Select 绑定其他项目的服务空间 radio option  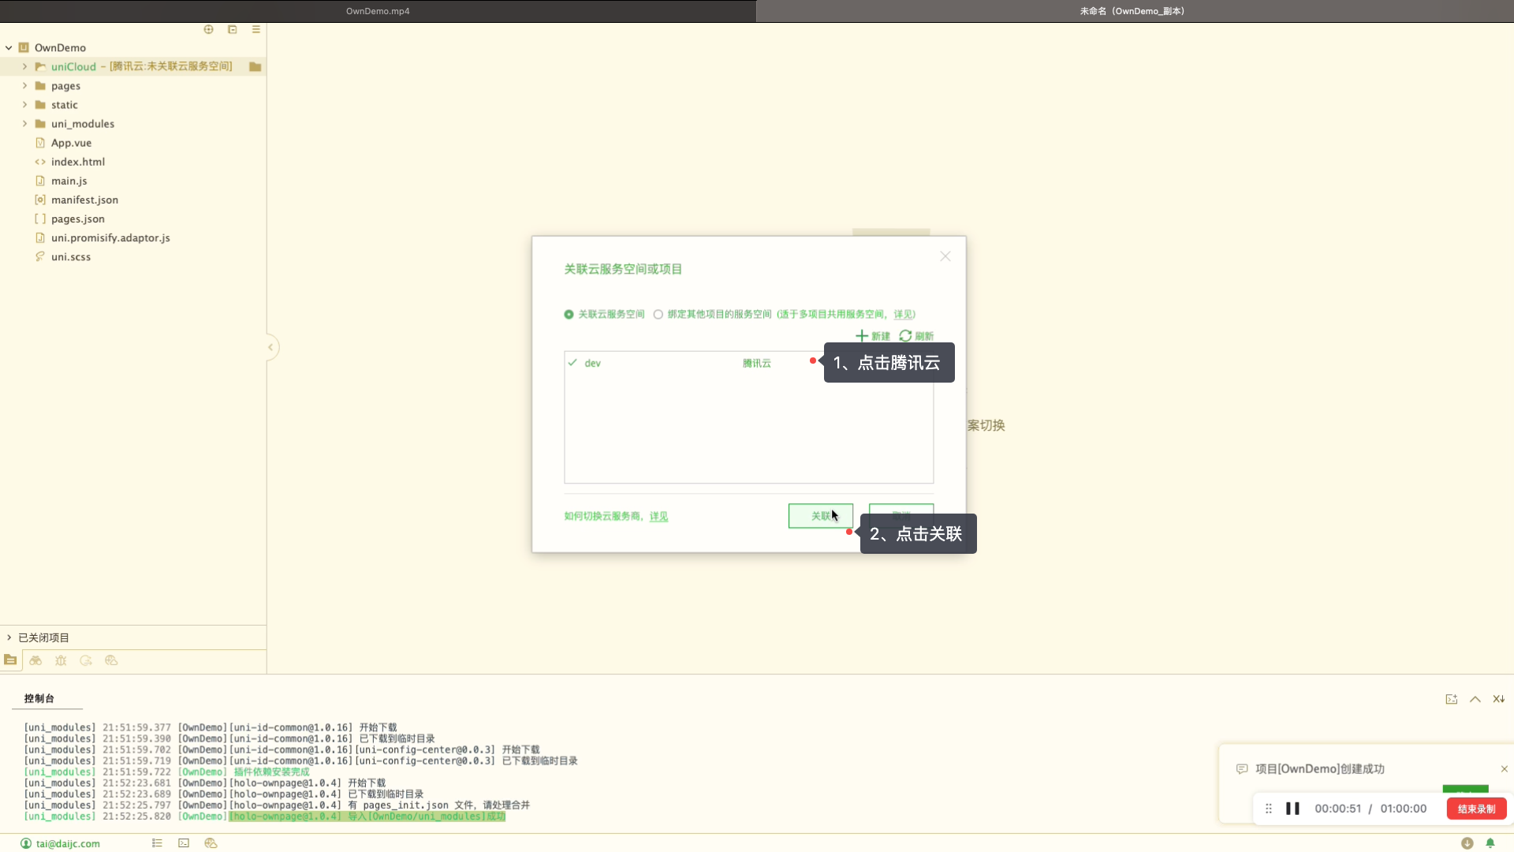tap(658, 315)
